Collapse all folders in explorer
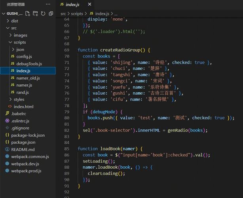 (x=51, y=13)
